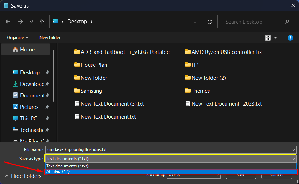This screenshot has height=184, width=299.
Task: Expand the address bar history dropdown
Action: coord(195,22)
